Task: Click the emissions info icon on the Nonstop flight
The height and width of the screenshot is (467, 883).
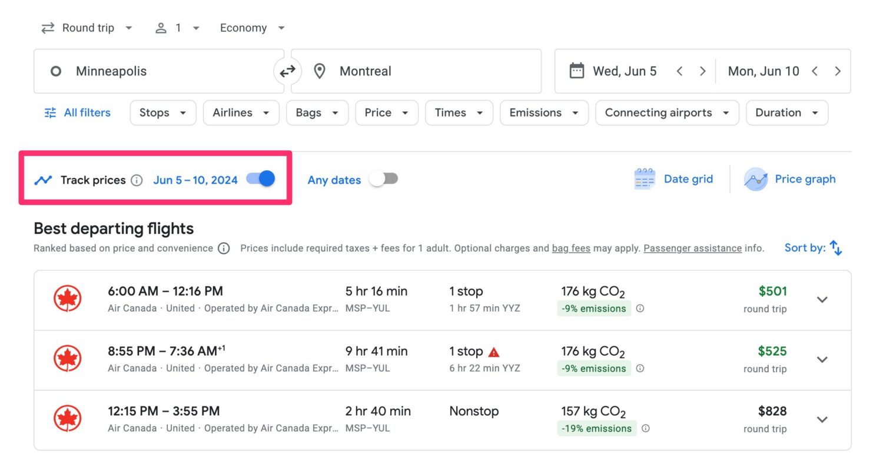Action: pyautogui.click(x=646, y=429)
